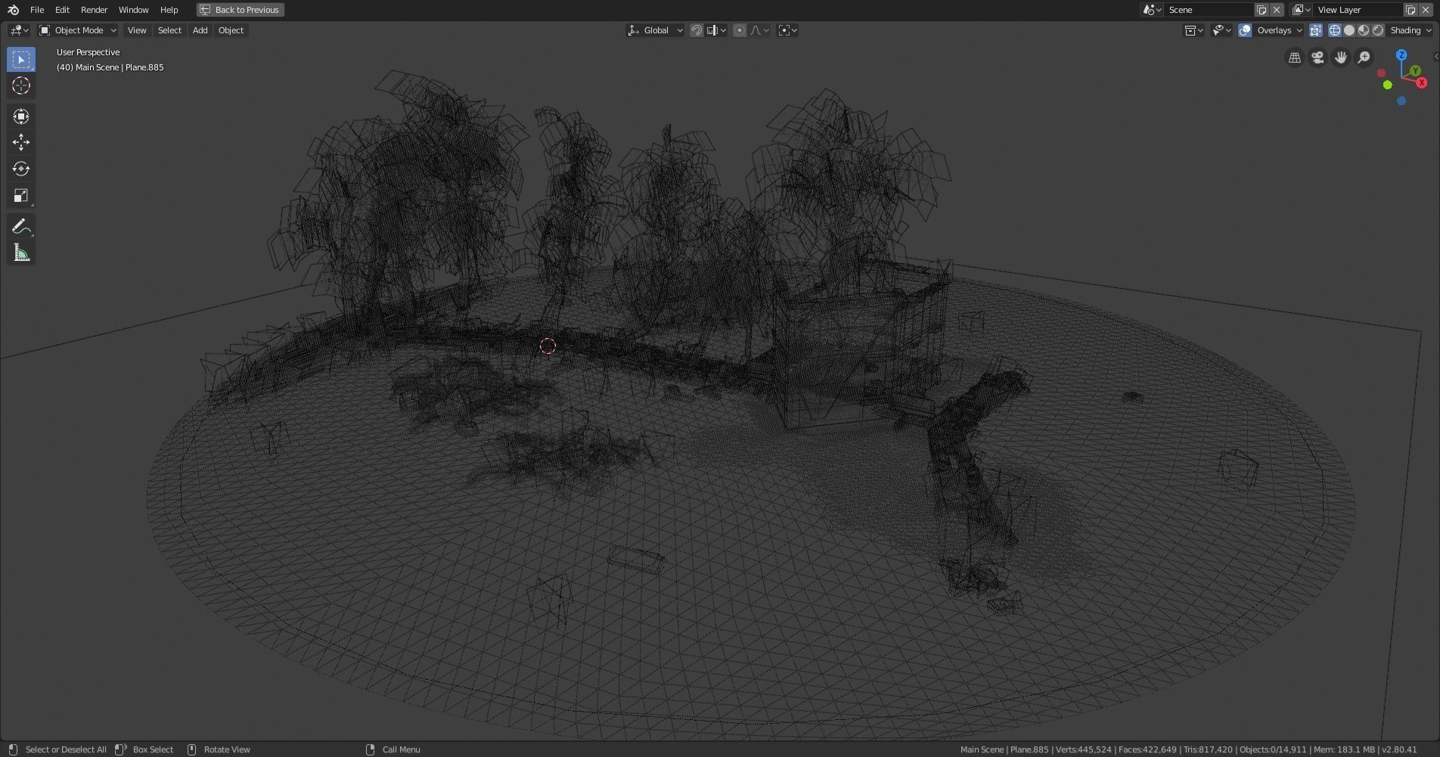Open the Window menu
Screen dimensions: 1440x757
[133, 10]
